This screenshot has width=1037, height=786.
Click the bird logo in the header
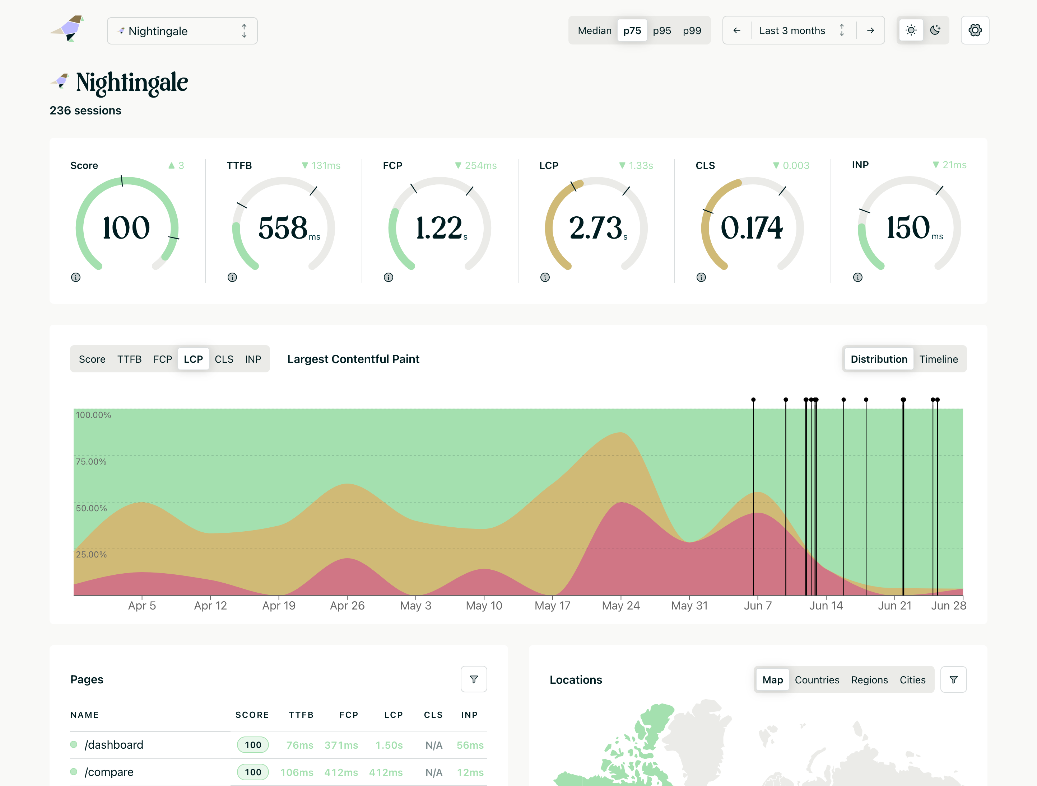tap(68, 29)
